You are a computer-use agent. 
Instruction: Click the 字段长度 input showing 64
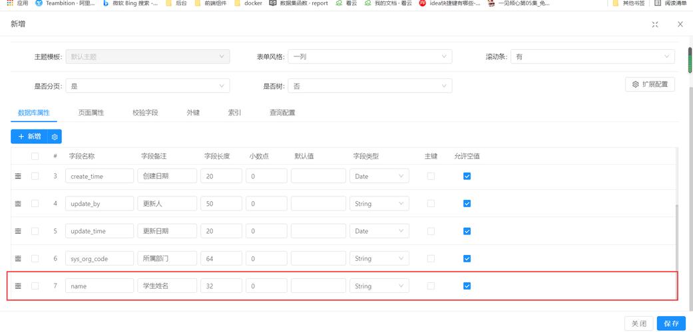[221, 258]
